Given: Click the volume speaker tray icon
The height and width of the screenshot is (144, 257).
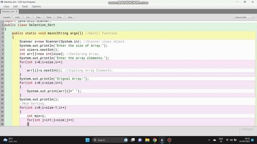Looking at the screenshot, I should pyautogui.click(x=231, y=140).
